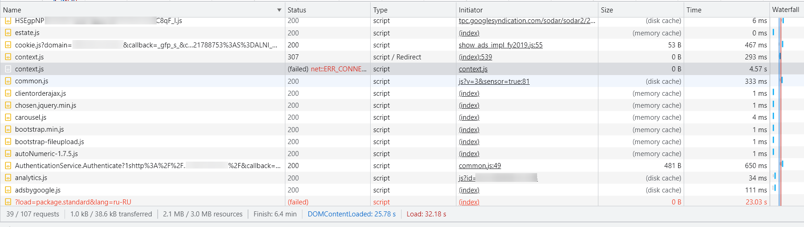Click the waterfall bar for AuthenticationService request
The image size is (804, 227).
[x=782, y=164]
